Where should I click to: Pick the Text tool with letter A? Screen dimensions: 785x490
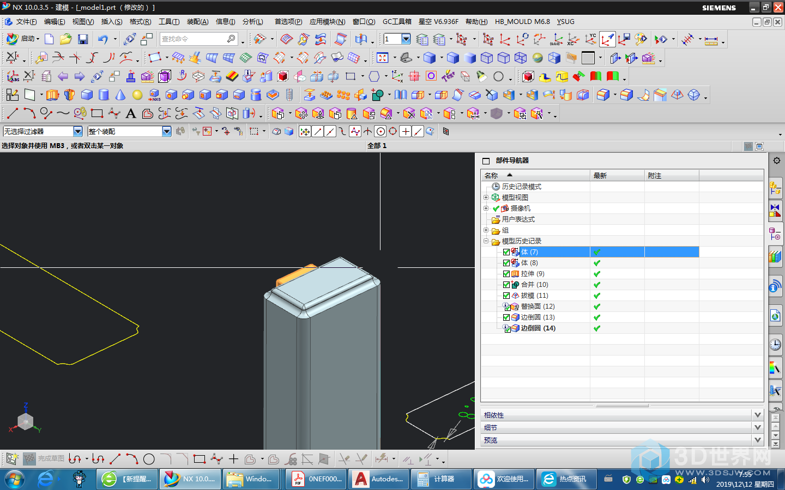(x=130, y=113)
